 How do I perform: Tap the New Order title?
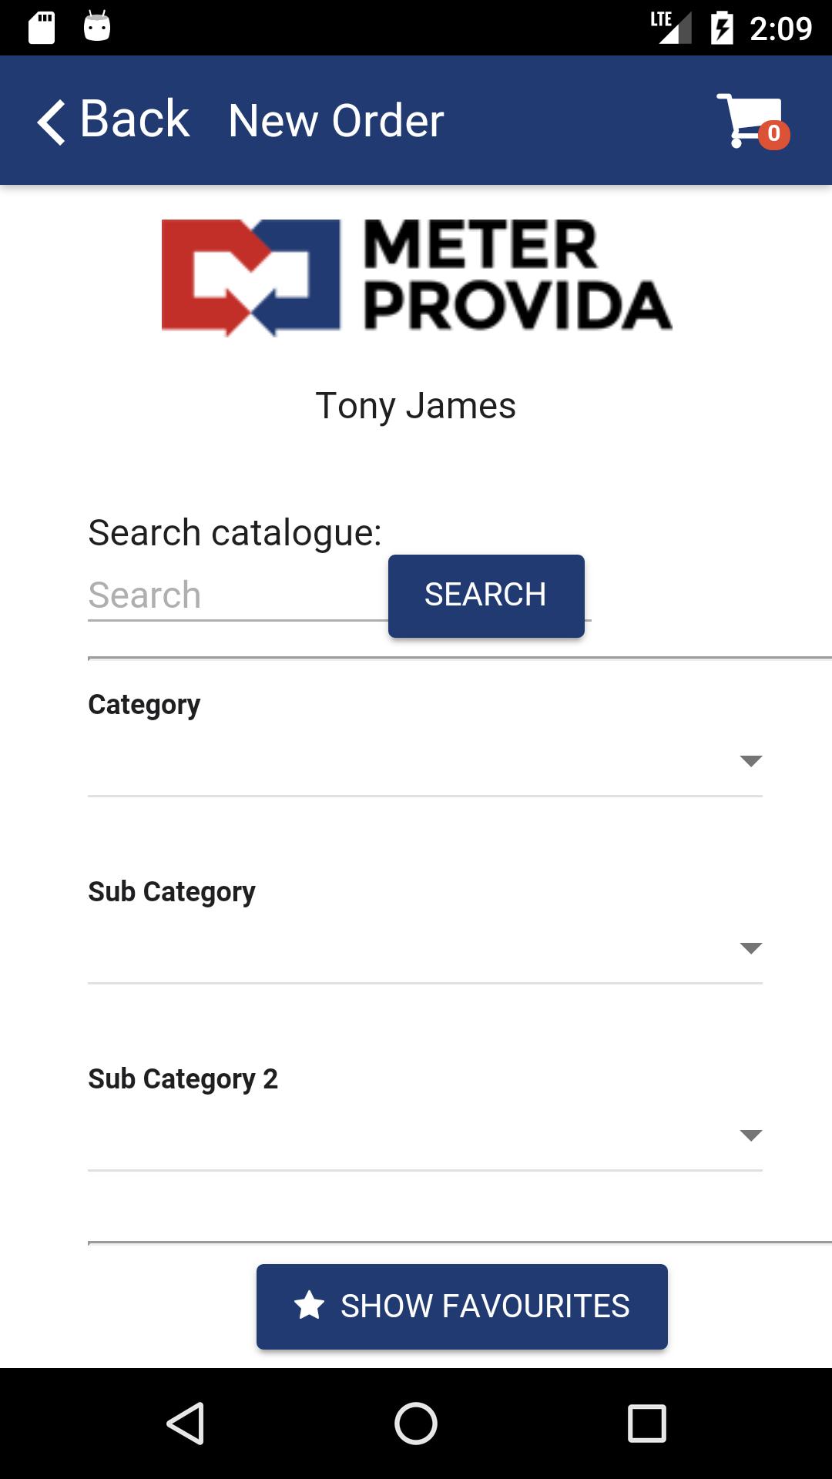(336, 121)
